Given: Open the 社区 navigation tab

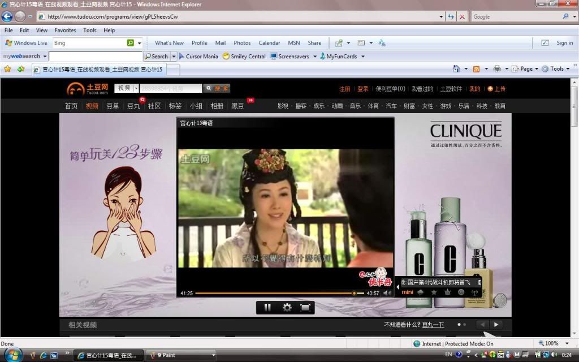Looking at the screenshot, I should (154, 106).
